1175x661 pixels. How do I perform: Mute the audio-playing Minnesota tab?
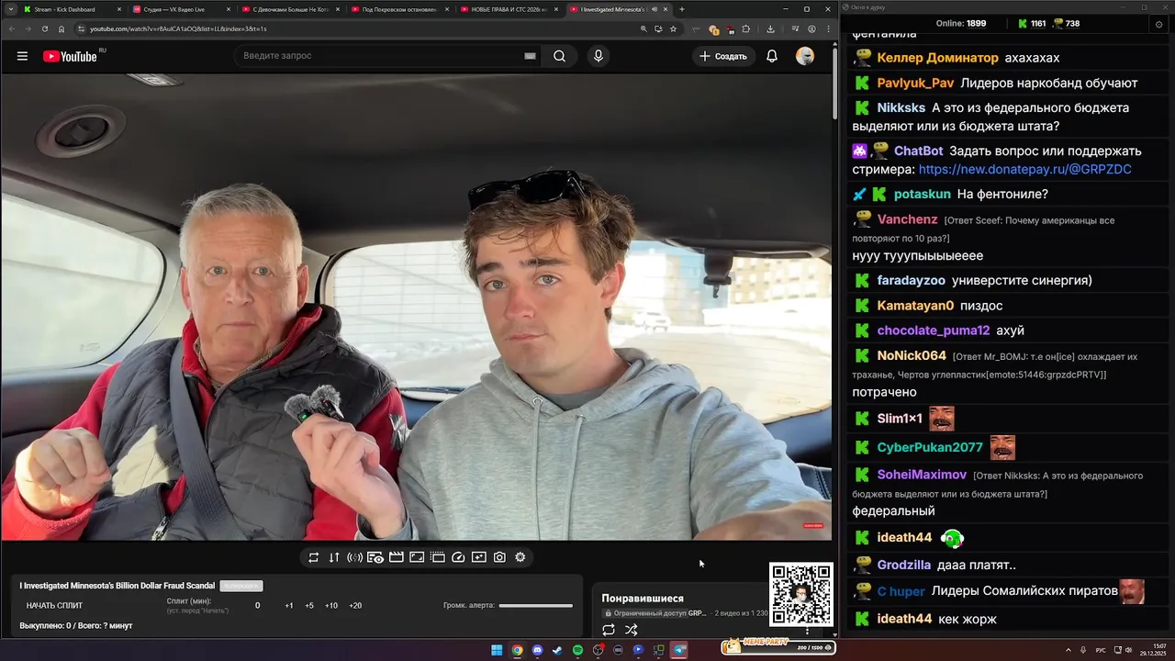click(x=654, y=9)
